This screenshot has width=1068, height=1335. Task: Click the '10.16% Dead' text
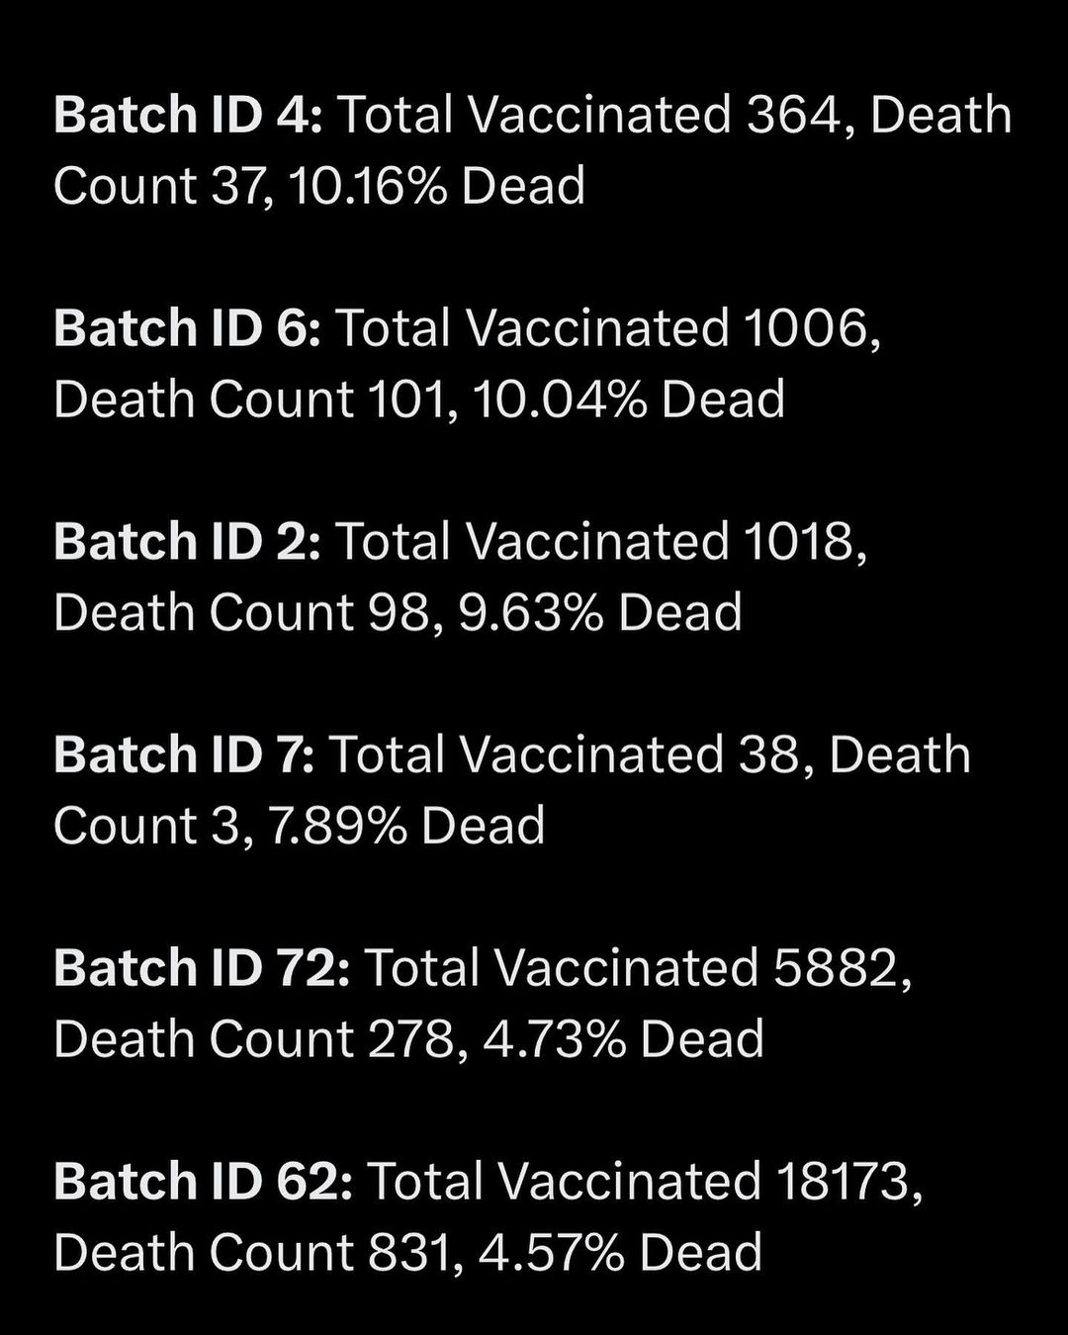pyautogui.click(x=437, y=186)
